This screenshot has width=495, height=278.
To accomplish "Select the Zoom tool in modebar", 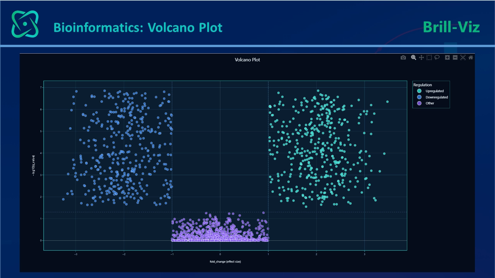I will point(413,58).
